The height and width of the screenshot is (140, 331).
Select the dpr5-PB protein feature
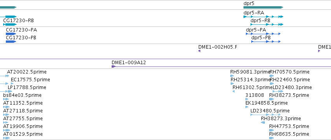pyautogui.click(x=266, y=42)
